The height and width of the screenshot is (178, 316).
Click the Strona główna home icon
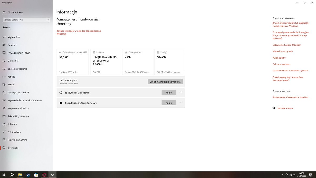[4, 12]
